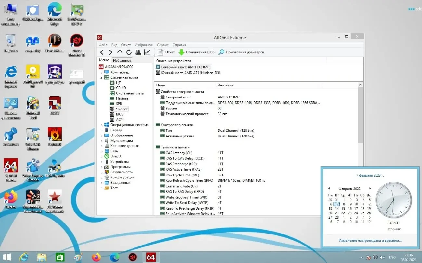422x263 pixels.
Task: Click the Обновления драйверов magnifier icon
Action: (221, 52)
